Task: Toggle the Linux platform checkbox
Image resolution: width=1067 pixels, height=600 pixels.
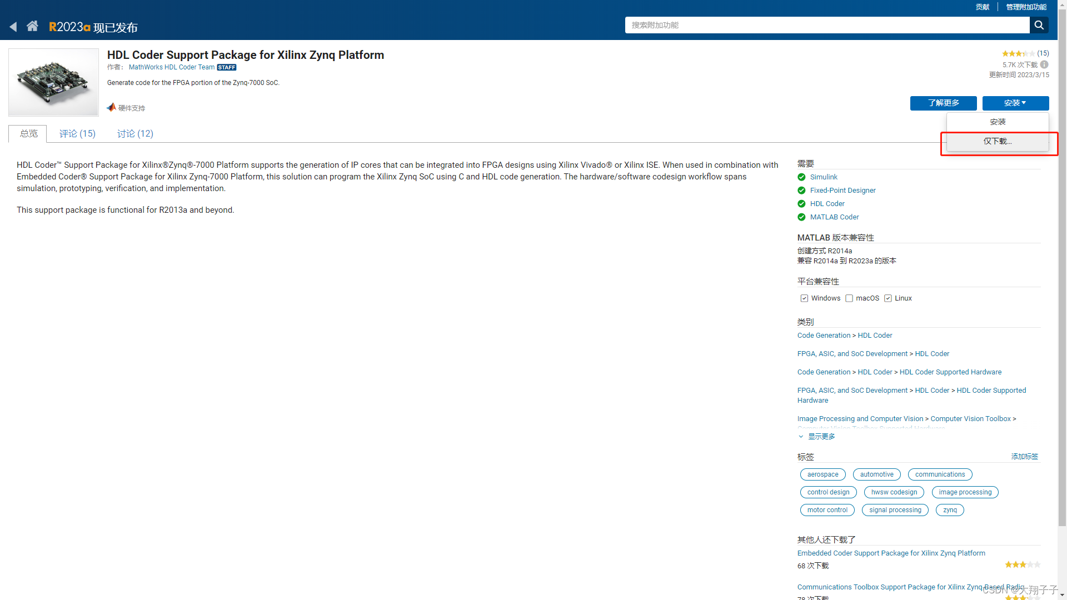Action: (x=888, y=298)
